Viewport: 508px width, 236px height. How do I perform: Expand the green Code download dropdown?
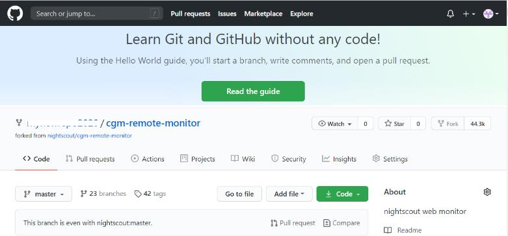[x=342, y=194]
